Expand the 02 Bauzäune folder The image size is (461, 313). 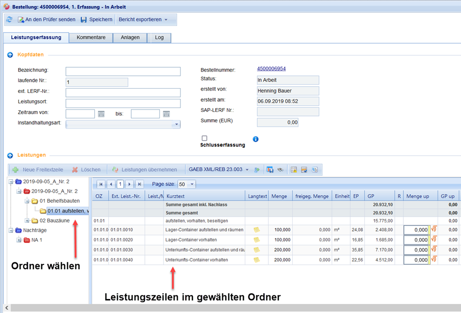tap(27, 221)
